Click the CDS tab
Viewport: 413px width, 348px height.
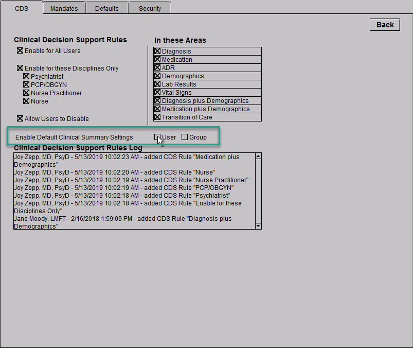[22, 8]
